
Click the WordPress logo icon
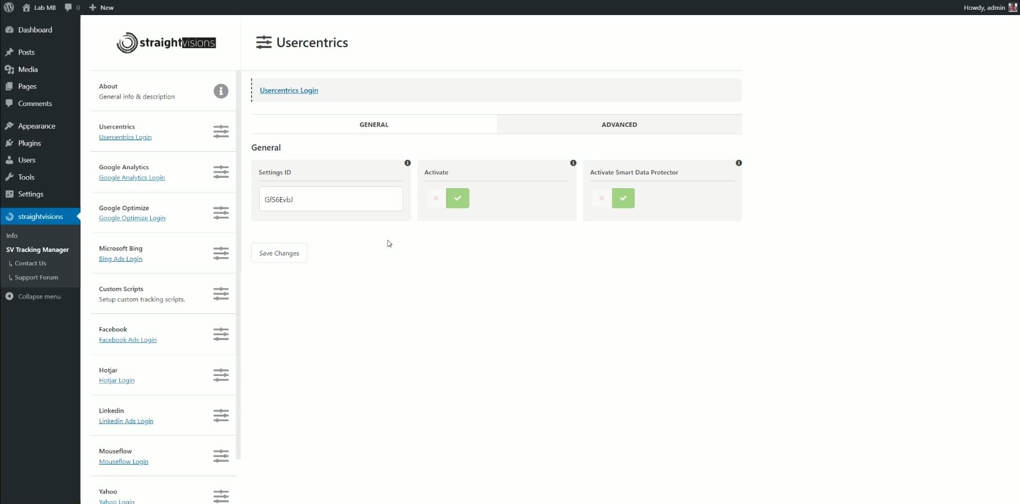tap(9, 8)
